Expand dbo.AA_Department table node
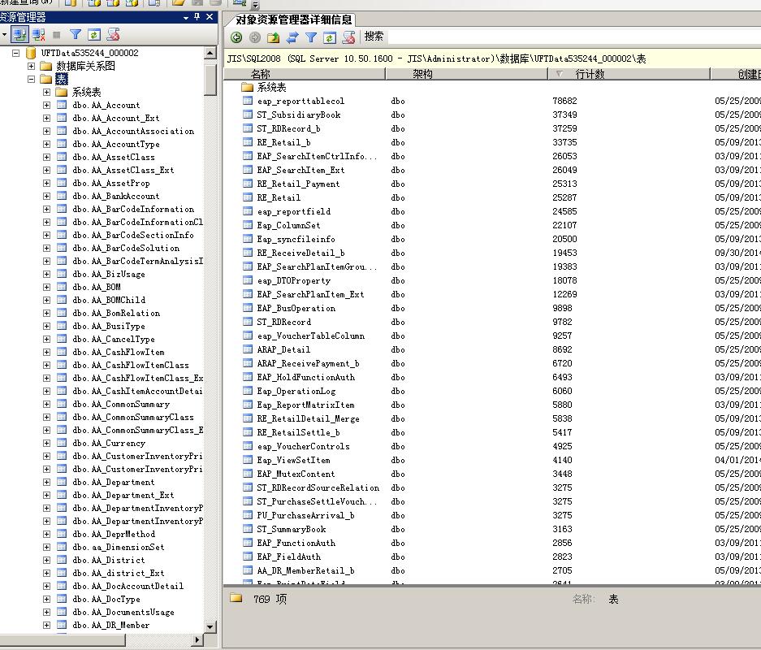 click(46, 482)
